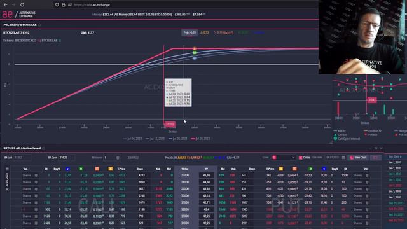Click strike cell 31000 in option board
The width and height of the screenshot is (407, 229).
tap(185, 202)
